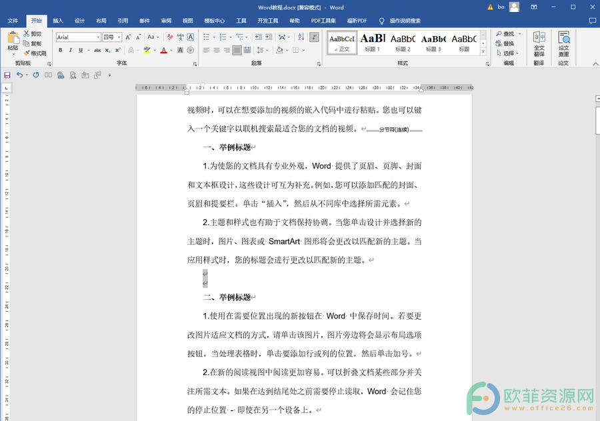Expand the borders dropdown arrow
The width and height of the screenshot is (600, 421).
(x=303, y=50)
